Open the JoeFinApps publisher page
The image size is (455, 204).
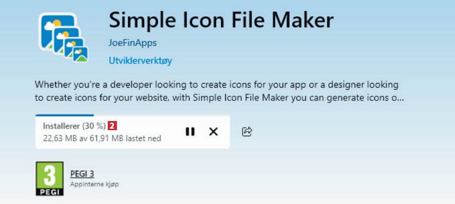pyautogui.click(x=133, y=43)
